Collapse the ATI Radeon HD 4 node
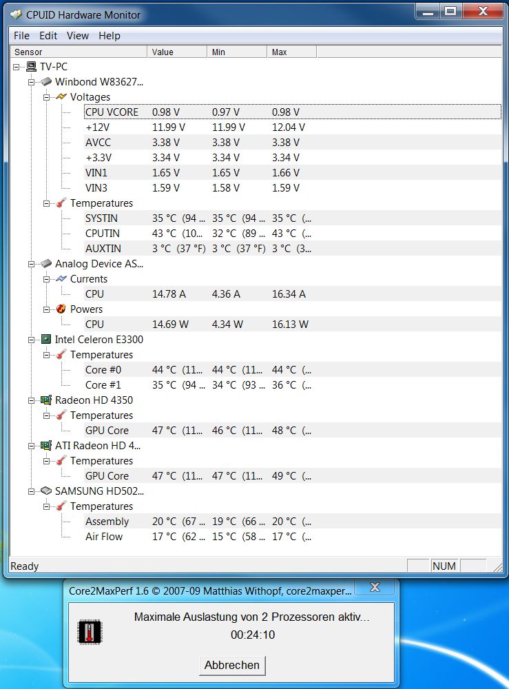 coord(31,446)
